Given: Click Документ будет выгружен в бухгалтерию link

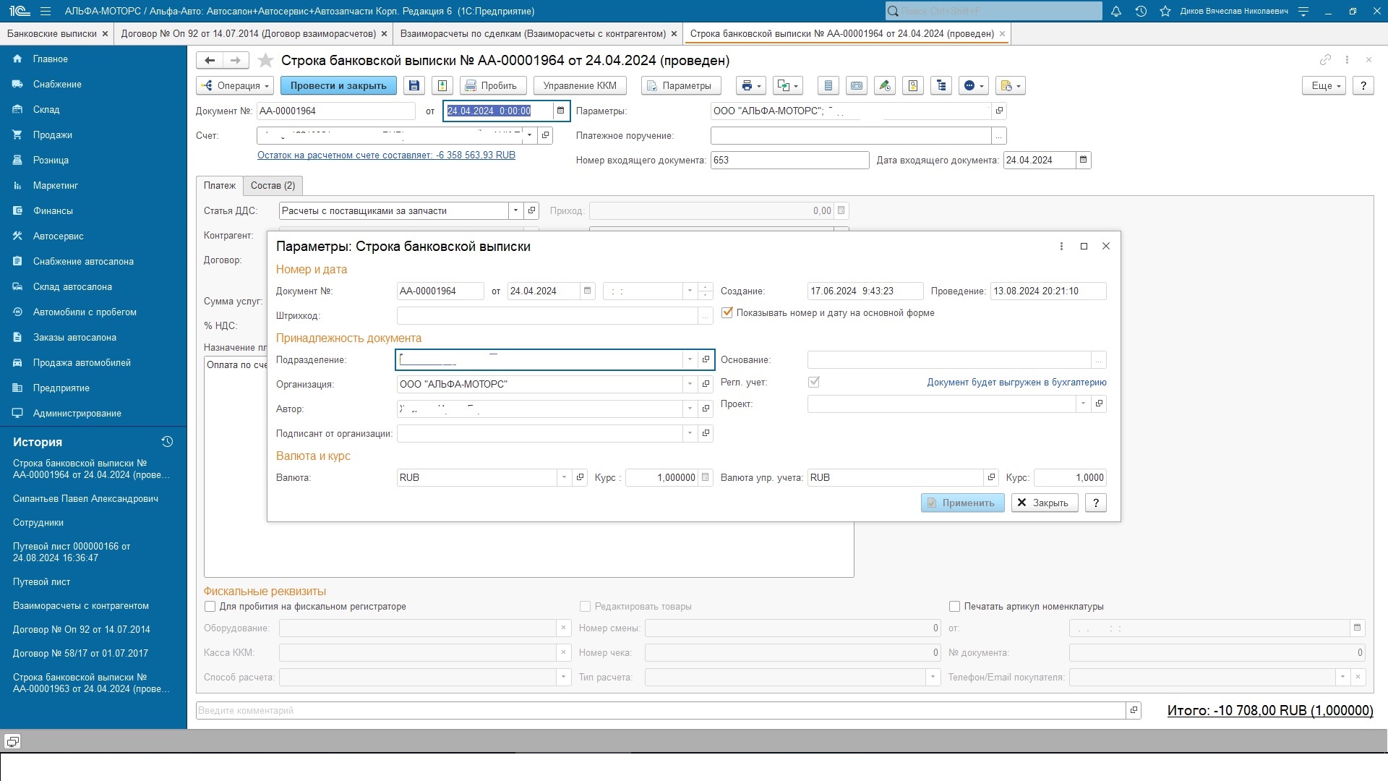Looking at the screenshot, I should point(1016,382).
